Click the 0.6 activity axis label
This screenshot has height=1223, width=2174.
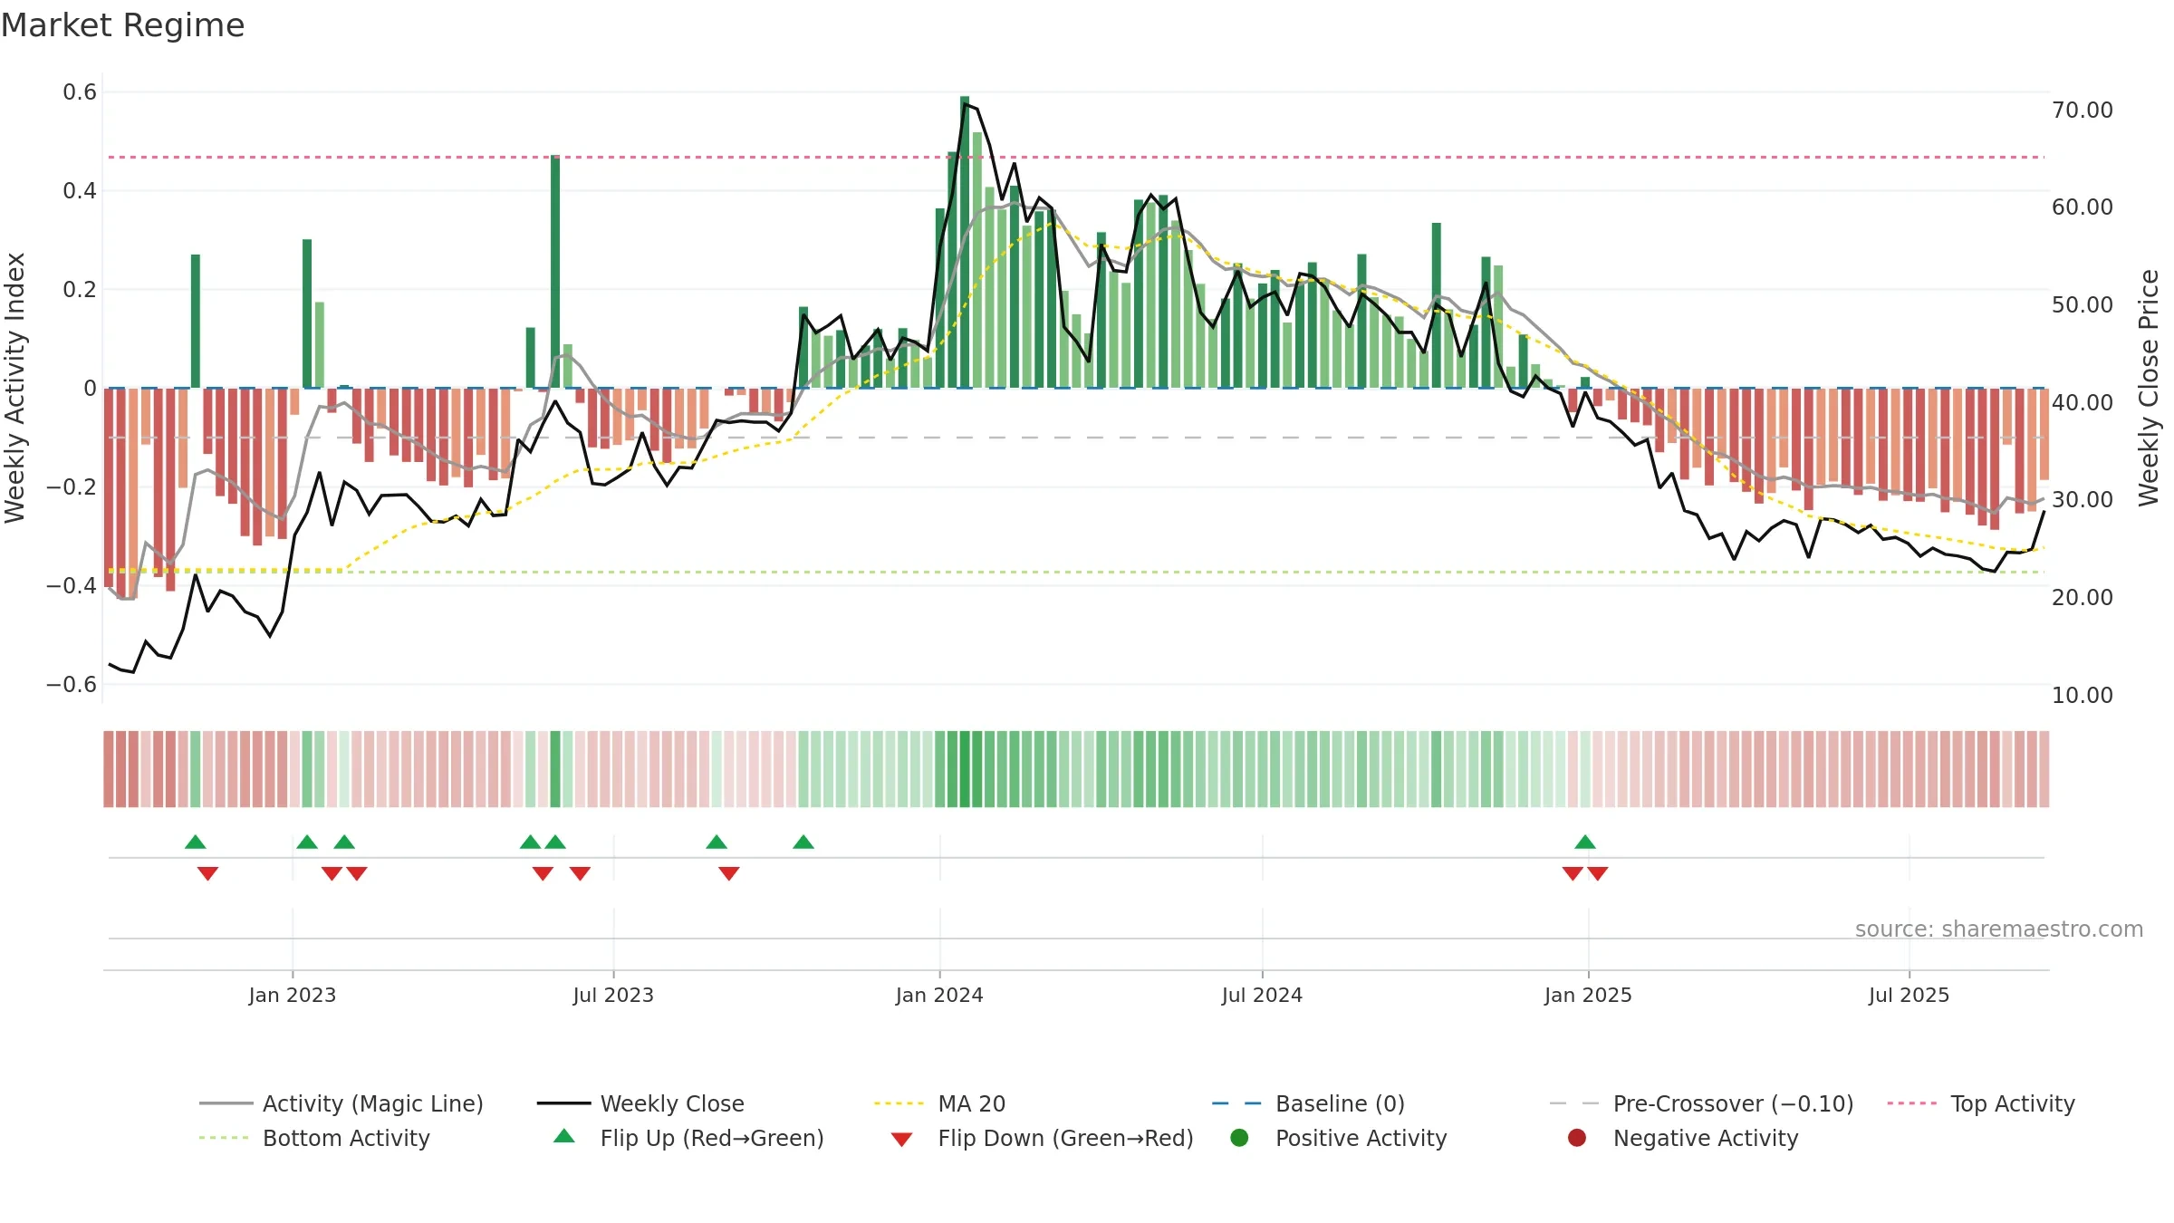click(80, 91)
